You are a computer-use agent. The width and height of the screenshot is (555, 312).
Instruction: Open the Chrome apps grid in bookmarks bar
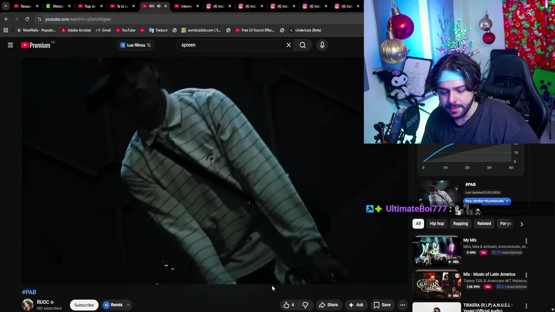6,30
